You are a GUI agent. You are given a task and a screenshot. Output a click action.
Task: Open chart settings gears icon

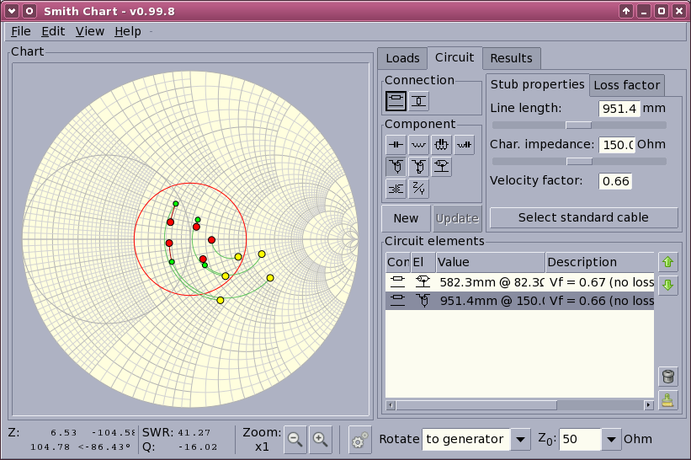(359, 439)
